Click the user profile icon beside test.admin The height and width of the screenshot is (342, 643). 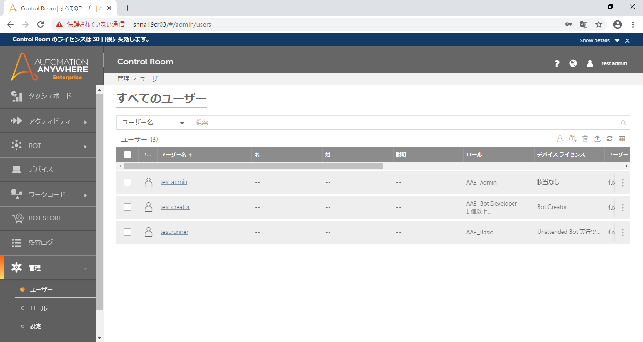pos(590,63)
